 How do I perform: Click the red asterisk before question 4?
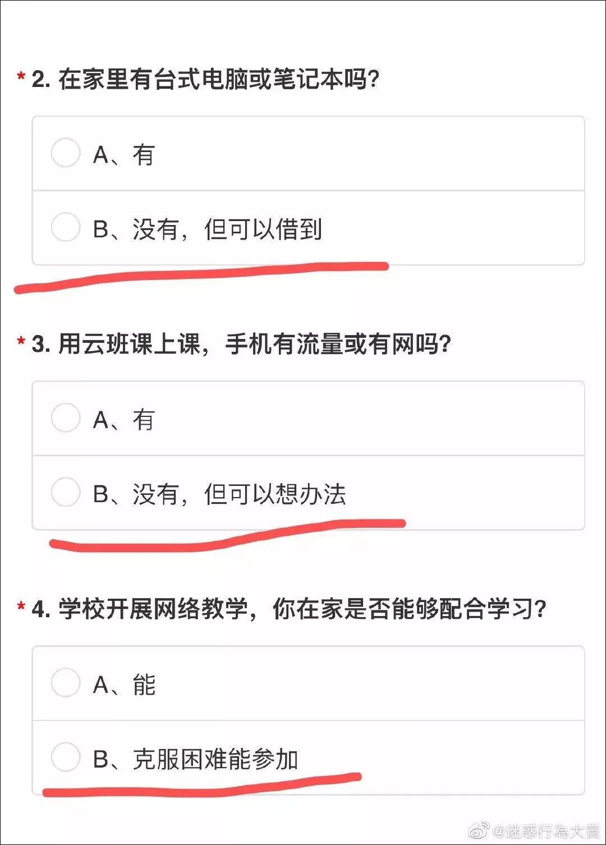point(21,606)
